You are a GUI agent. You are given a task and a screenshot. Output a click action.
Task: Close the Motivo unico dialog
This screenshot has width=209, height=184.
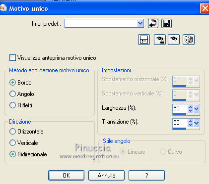(x=205, y=8)
